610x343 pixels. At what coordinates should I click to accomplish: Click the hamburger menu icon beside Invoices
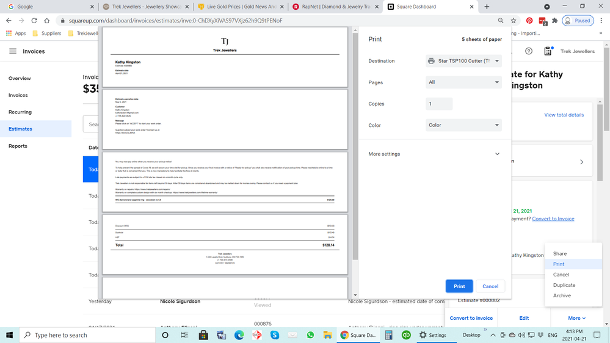(x=13, y=51)
